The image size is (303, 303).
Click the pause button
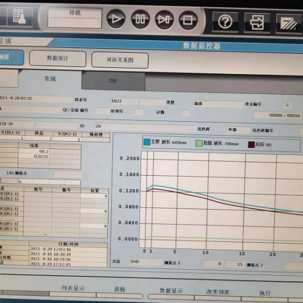click(x=140, y=19)
